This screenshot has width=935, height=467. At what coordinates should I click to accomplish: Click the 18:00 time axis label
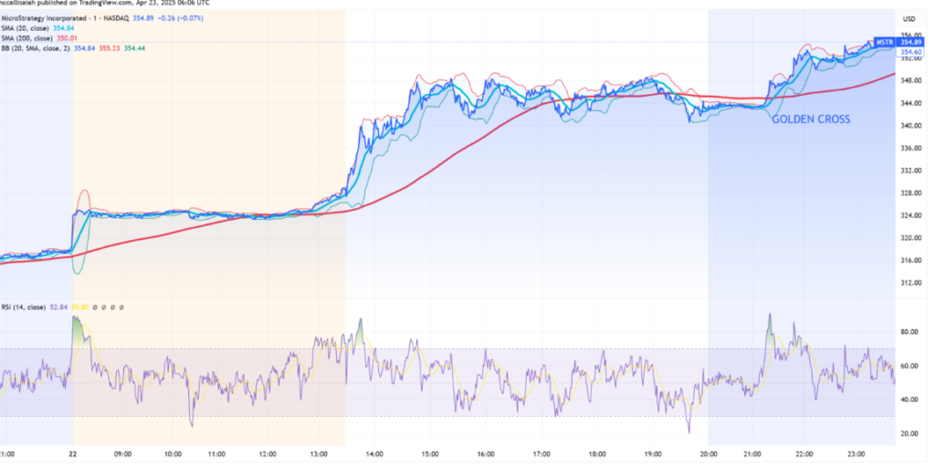tap(597, 454)
